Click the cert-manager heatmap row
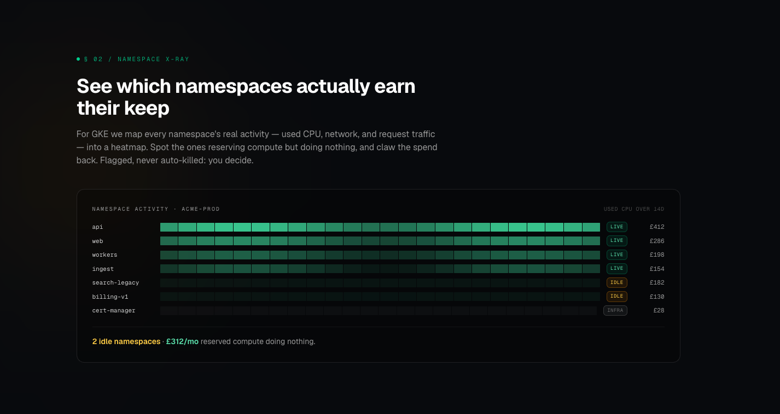Viewport: 780px width, 414px height. pos(379,310)
